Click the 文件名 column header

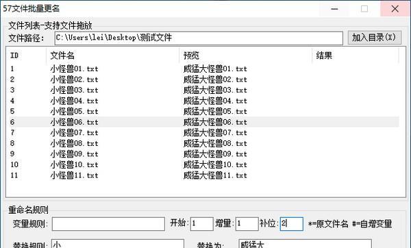pos(113,55)
